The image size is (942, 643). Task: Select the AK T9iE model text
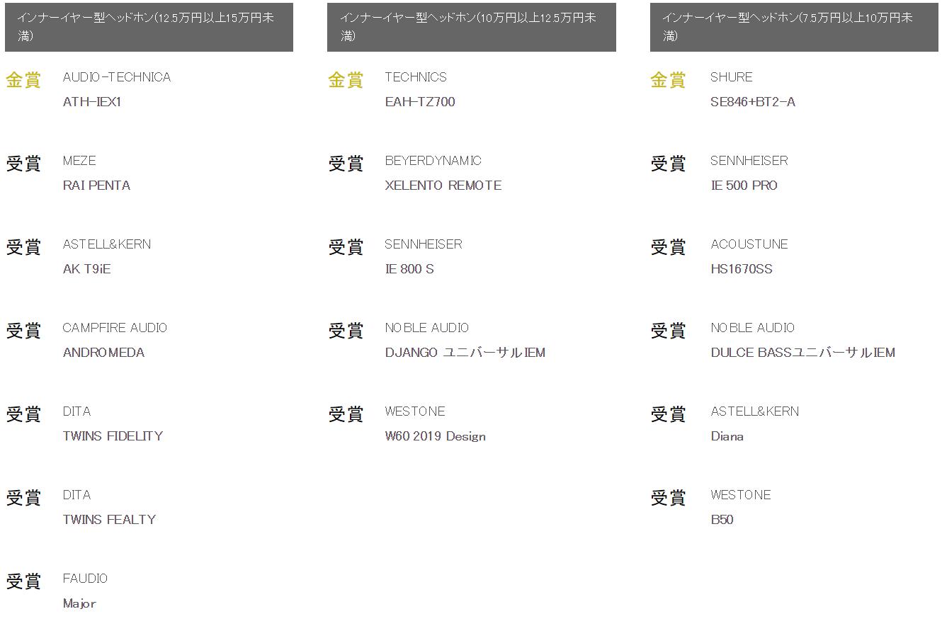[x=86, y=269]
